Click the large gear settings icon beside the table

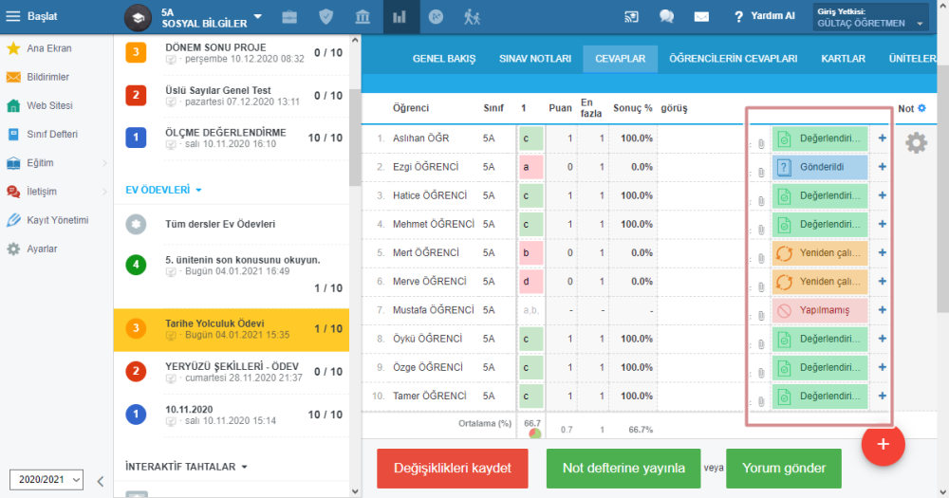[x=916, y=143]
